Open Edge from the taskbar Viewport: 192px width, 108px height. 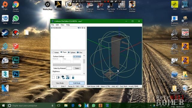tap(73, 105)
